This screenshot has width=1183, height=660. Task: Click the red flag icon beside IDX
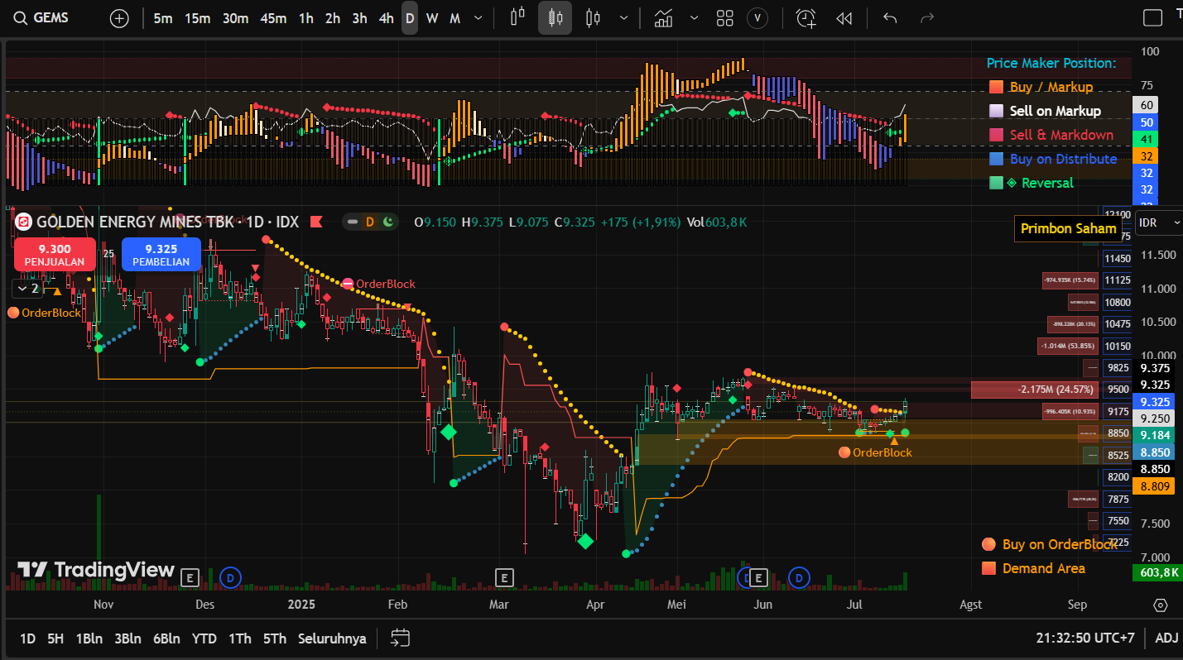315,222
